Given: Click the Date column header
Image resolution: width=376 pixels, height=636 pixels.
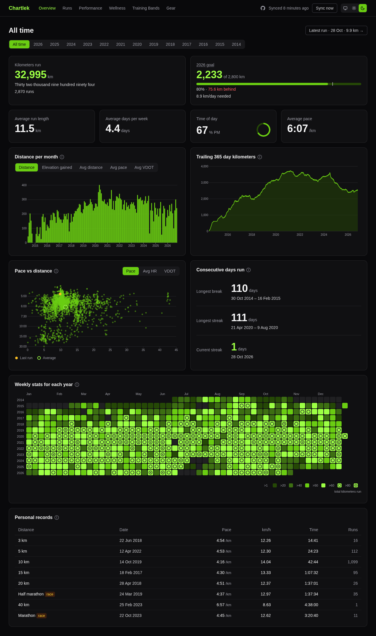Looking at the screenshot, I should [124, 530].
